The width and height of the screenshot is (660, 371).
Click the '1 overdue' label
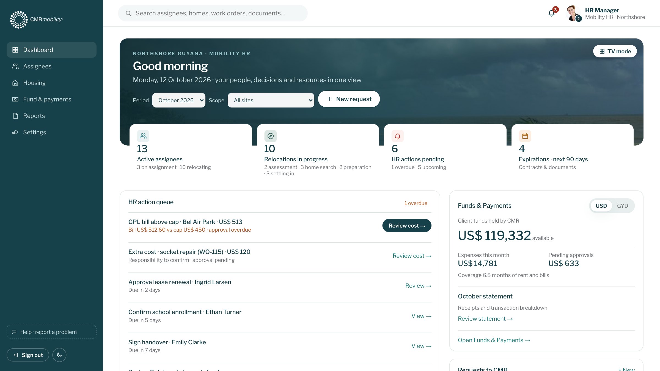416,203
